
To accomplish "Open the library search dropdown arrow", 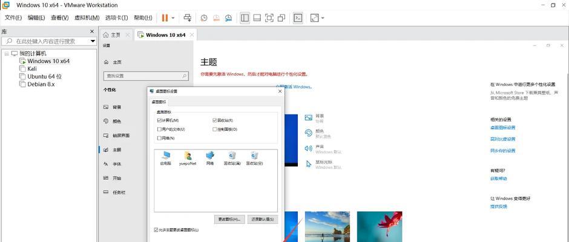I will tap(93, 41).
